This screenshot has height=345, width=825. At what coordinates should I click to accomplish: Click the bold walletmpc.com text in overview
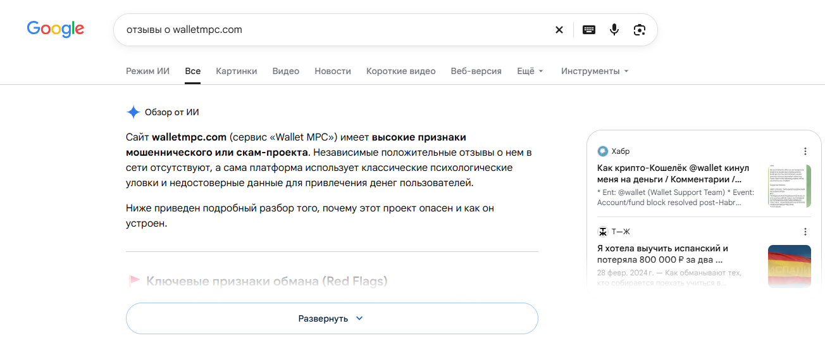click(189, 137)
